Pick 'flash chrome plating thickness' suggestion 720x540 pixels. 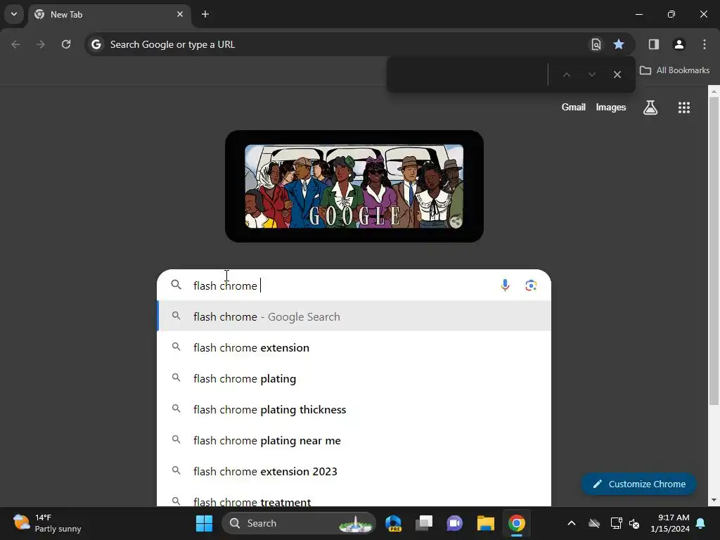coord(354,409)
